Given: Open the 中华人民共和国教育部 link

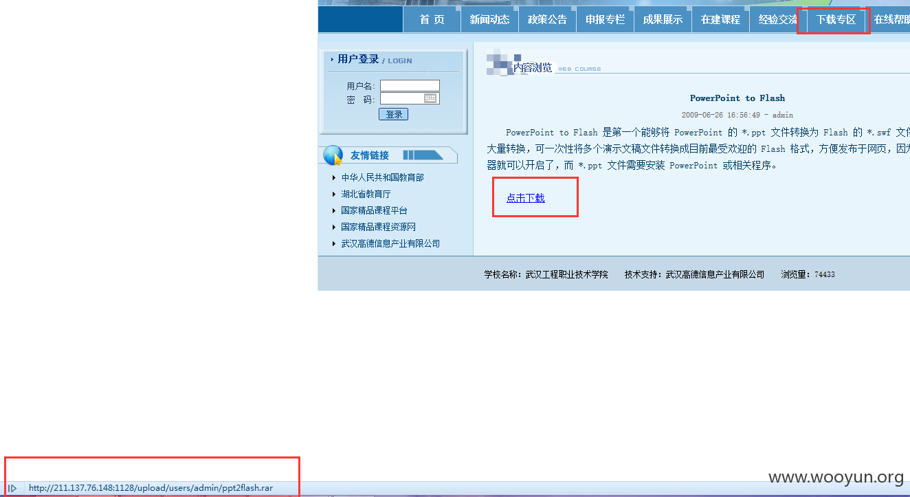Looking at the screenshot, I should click(382, 177).
